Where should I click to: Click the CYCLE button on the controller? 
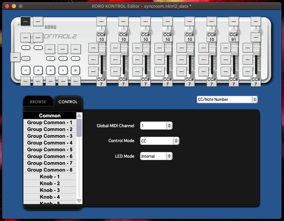coord(26,58)
